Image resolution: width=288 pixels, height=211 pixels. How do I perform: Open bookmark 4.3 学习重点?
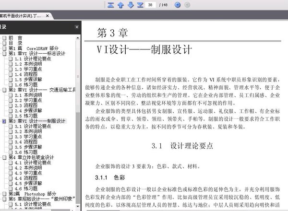tap(28, 173)
